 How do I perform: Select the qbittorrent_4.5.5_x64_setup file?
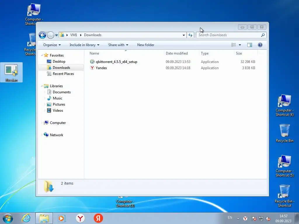click(x=116, y=62)
